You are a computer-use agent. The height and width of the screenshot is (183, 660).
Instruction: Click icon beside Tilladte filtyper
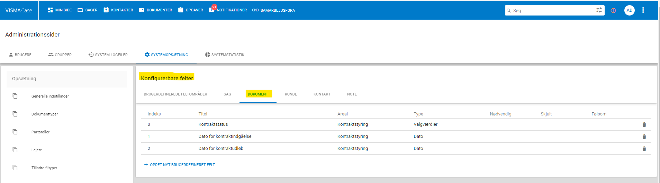[x=15, y=167]
